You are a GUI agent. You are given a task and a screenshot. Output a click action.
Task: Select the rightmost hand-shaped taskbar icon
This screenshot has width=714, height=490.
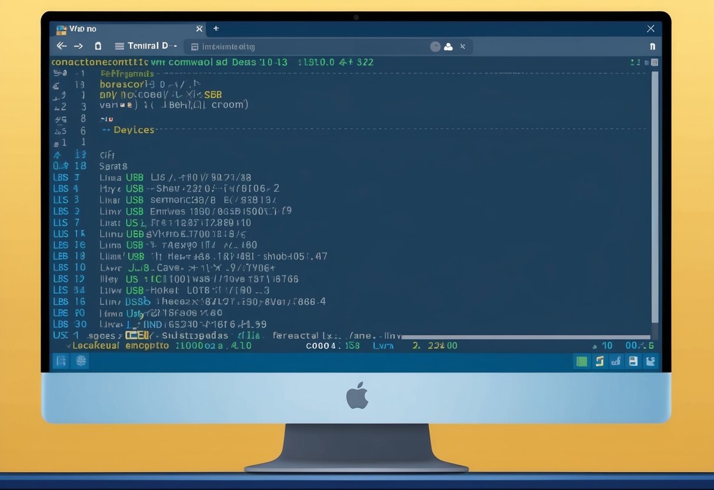tap(650, 361)
